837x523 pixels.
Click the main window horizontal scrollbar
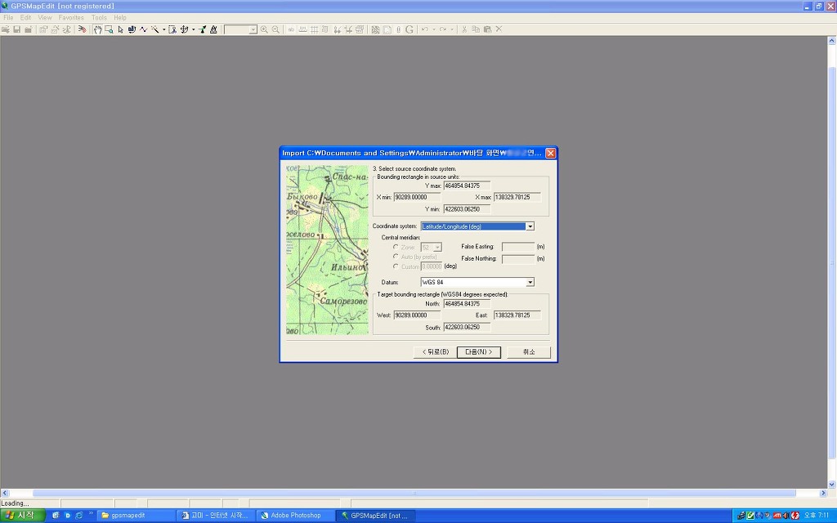[x=415, y=494]
